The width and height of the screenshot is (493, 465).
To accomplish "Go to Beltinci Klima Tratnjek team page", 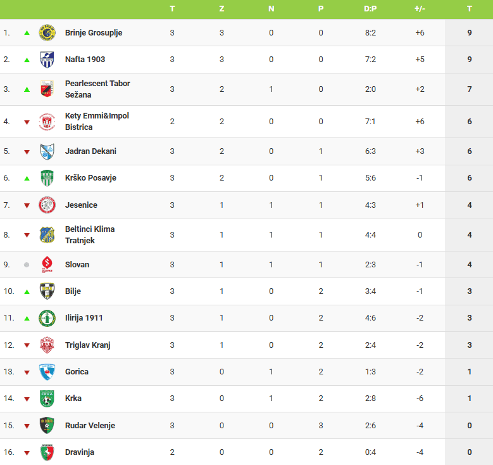I will pos(90,235).
